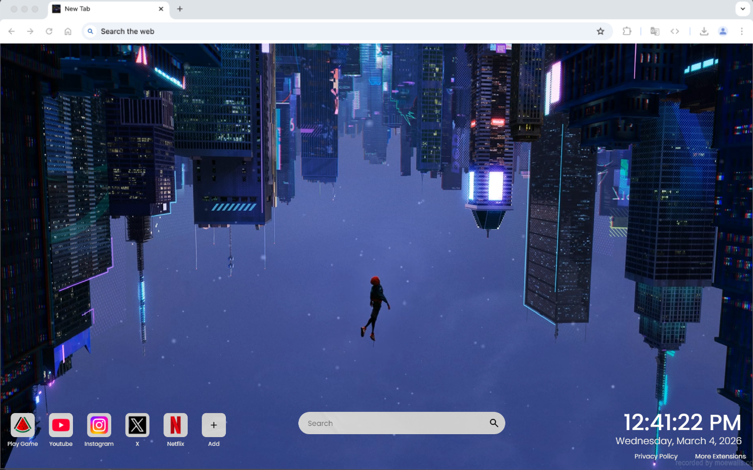Submit search with magnifier icon
The width and height of the screenshot is (753, 470).
(x=494, y=423)
